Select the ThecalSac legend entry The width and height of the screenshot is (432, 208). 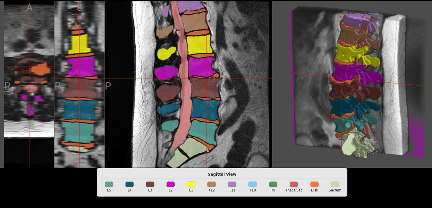coord(294,183)
